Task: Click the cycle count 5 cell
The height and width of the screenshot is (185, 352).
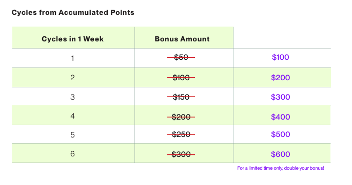Action: [72, 135]
